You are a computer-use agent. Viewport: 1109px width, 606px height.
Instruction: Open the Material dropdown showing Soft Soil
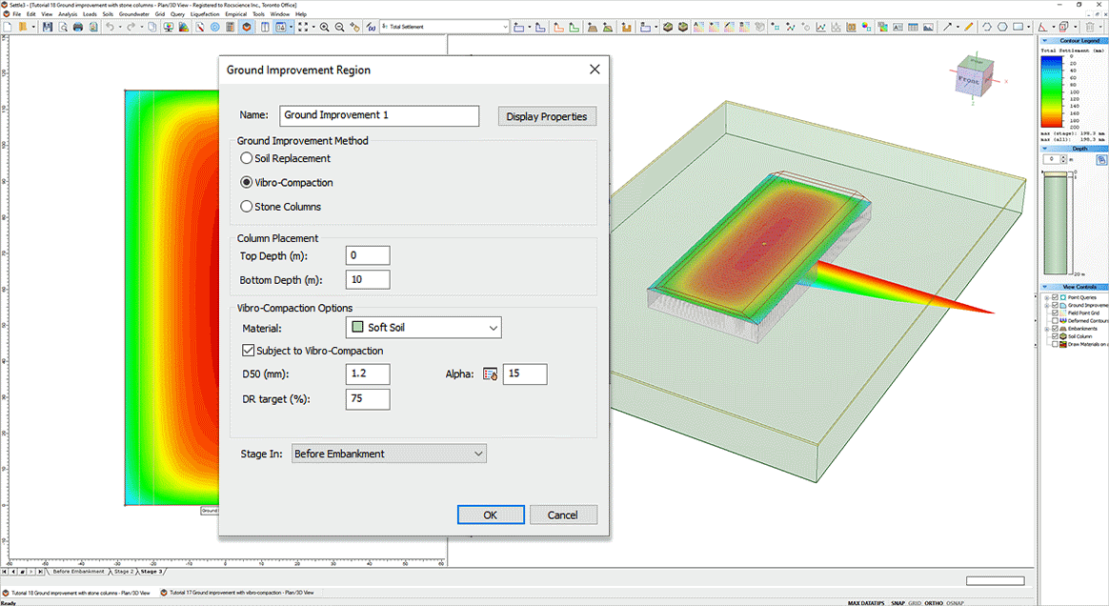pyautogui.click(x=424, y=328)
